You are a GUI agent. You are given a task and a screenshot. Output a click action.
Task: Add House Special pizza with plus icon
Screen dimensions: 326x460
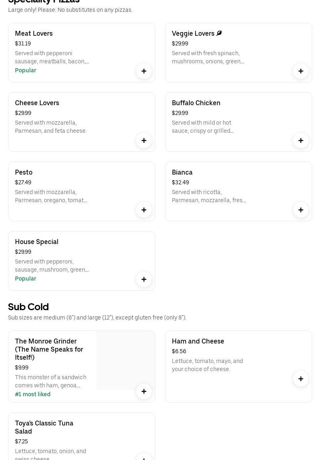pos(144,279)
